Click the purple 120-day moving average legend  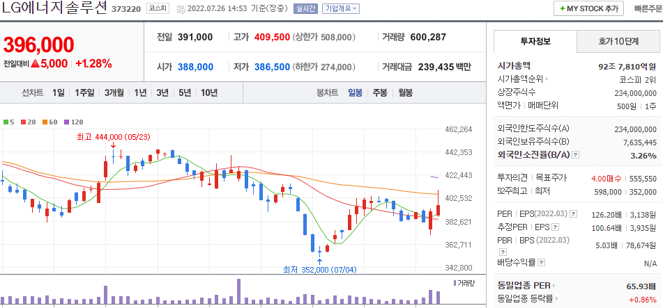pos(73,122)
